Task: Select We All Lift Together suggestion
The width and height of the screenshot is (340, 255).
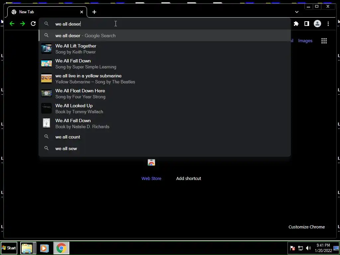Action: coord(165,49)
